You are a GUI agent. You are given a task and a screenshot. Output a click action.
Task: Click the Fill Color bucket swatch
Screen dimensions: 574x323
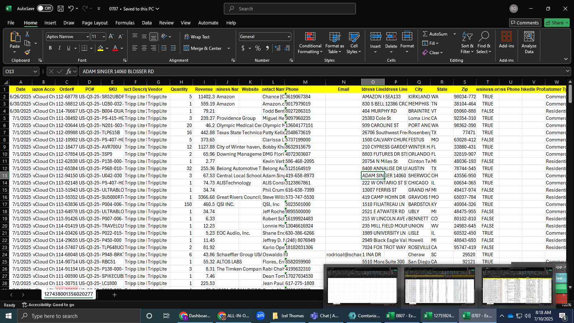100,48
